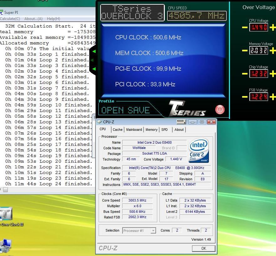Screen dimensions: 276x256
Task: Click Bus Speed value 500.6 MHz
Action: [x=137, y=212]
